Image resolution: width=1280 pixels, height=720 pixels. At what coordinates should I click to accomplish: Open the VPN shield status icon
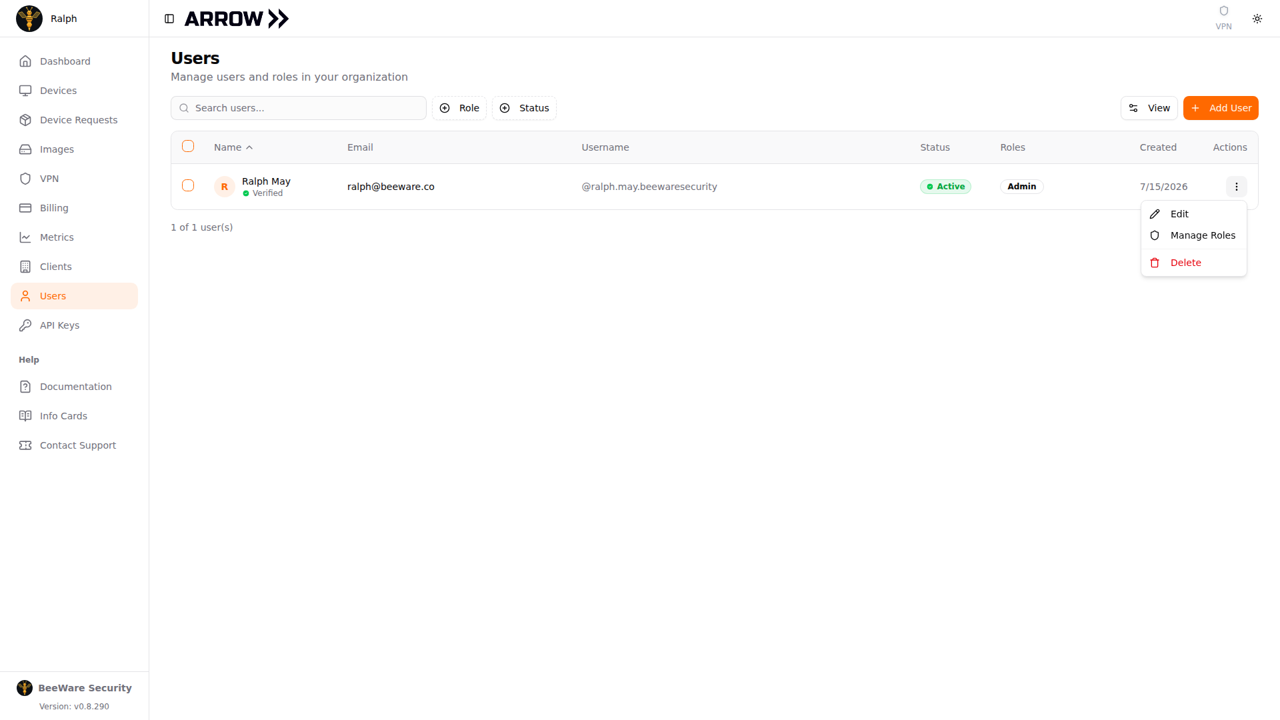1223,11
